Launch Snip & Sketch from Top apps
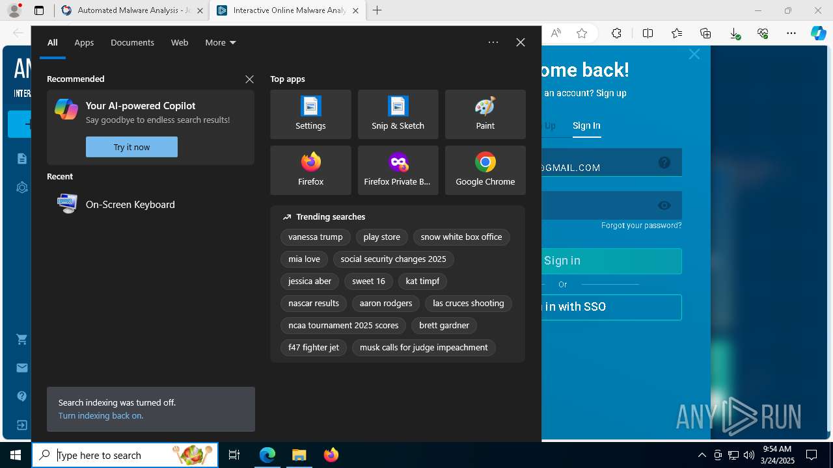Screen dimensions: 833x468 [398, 114]
